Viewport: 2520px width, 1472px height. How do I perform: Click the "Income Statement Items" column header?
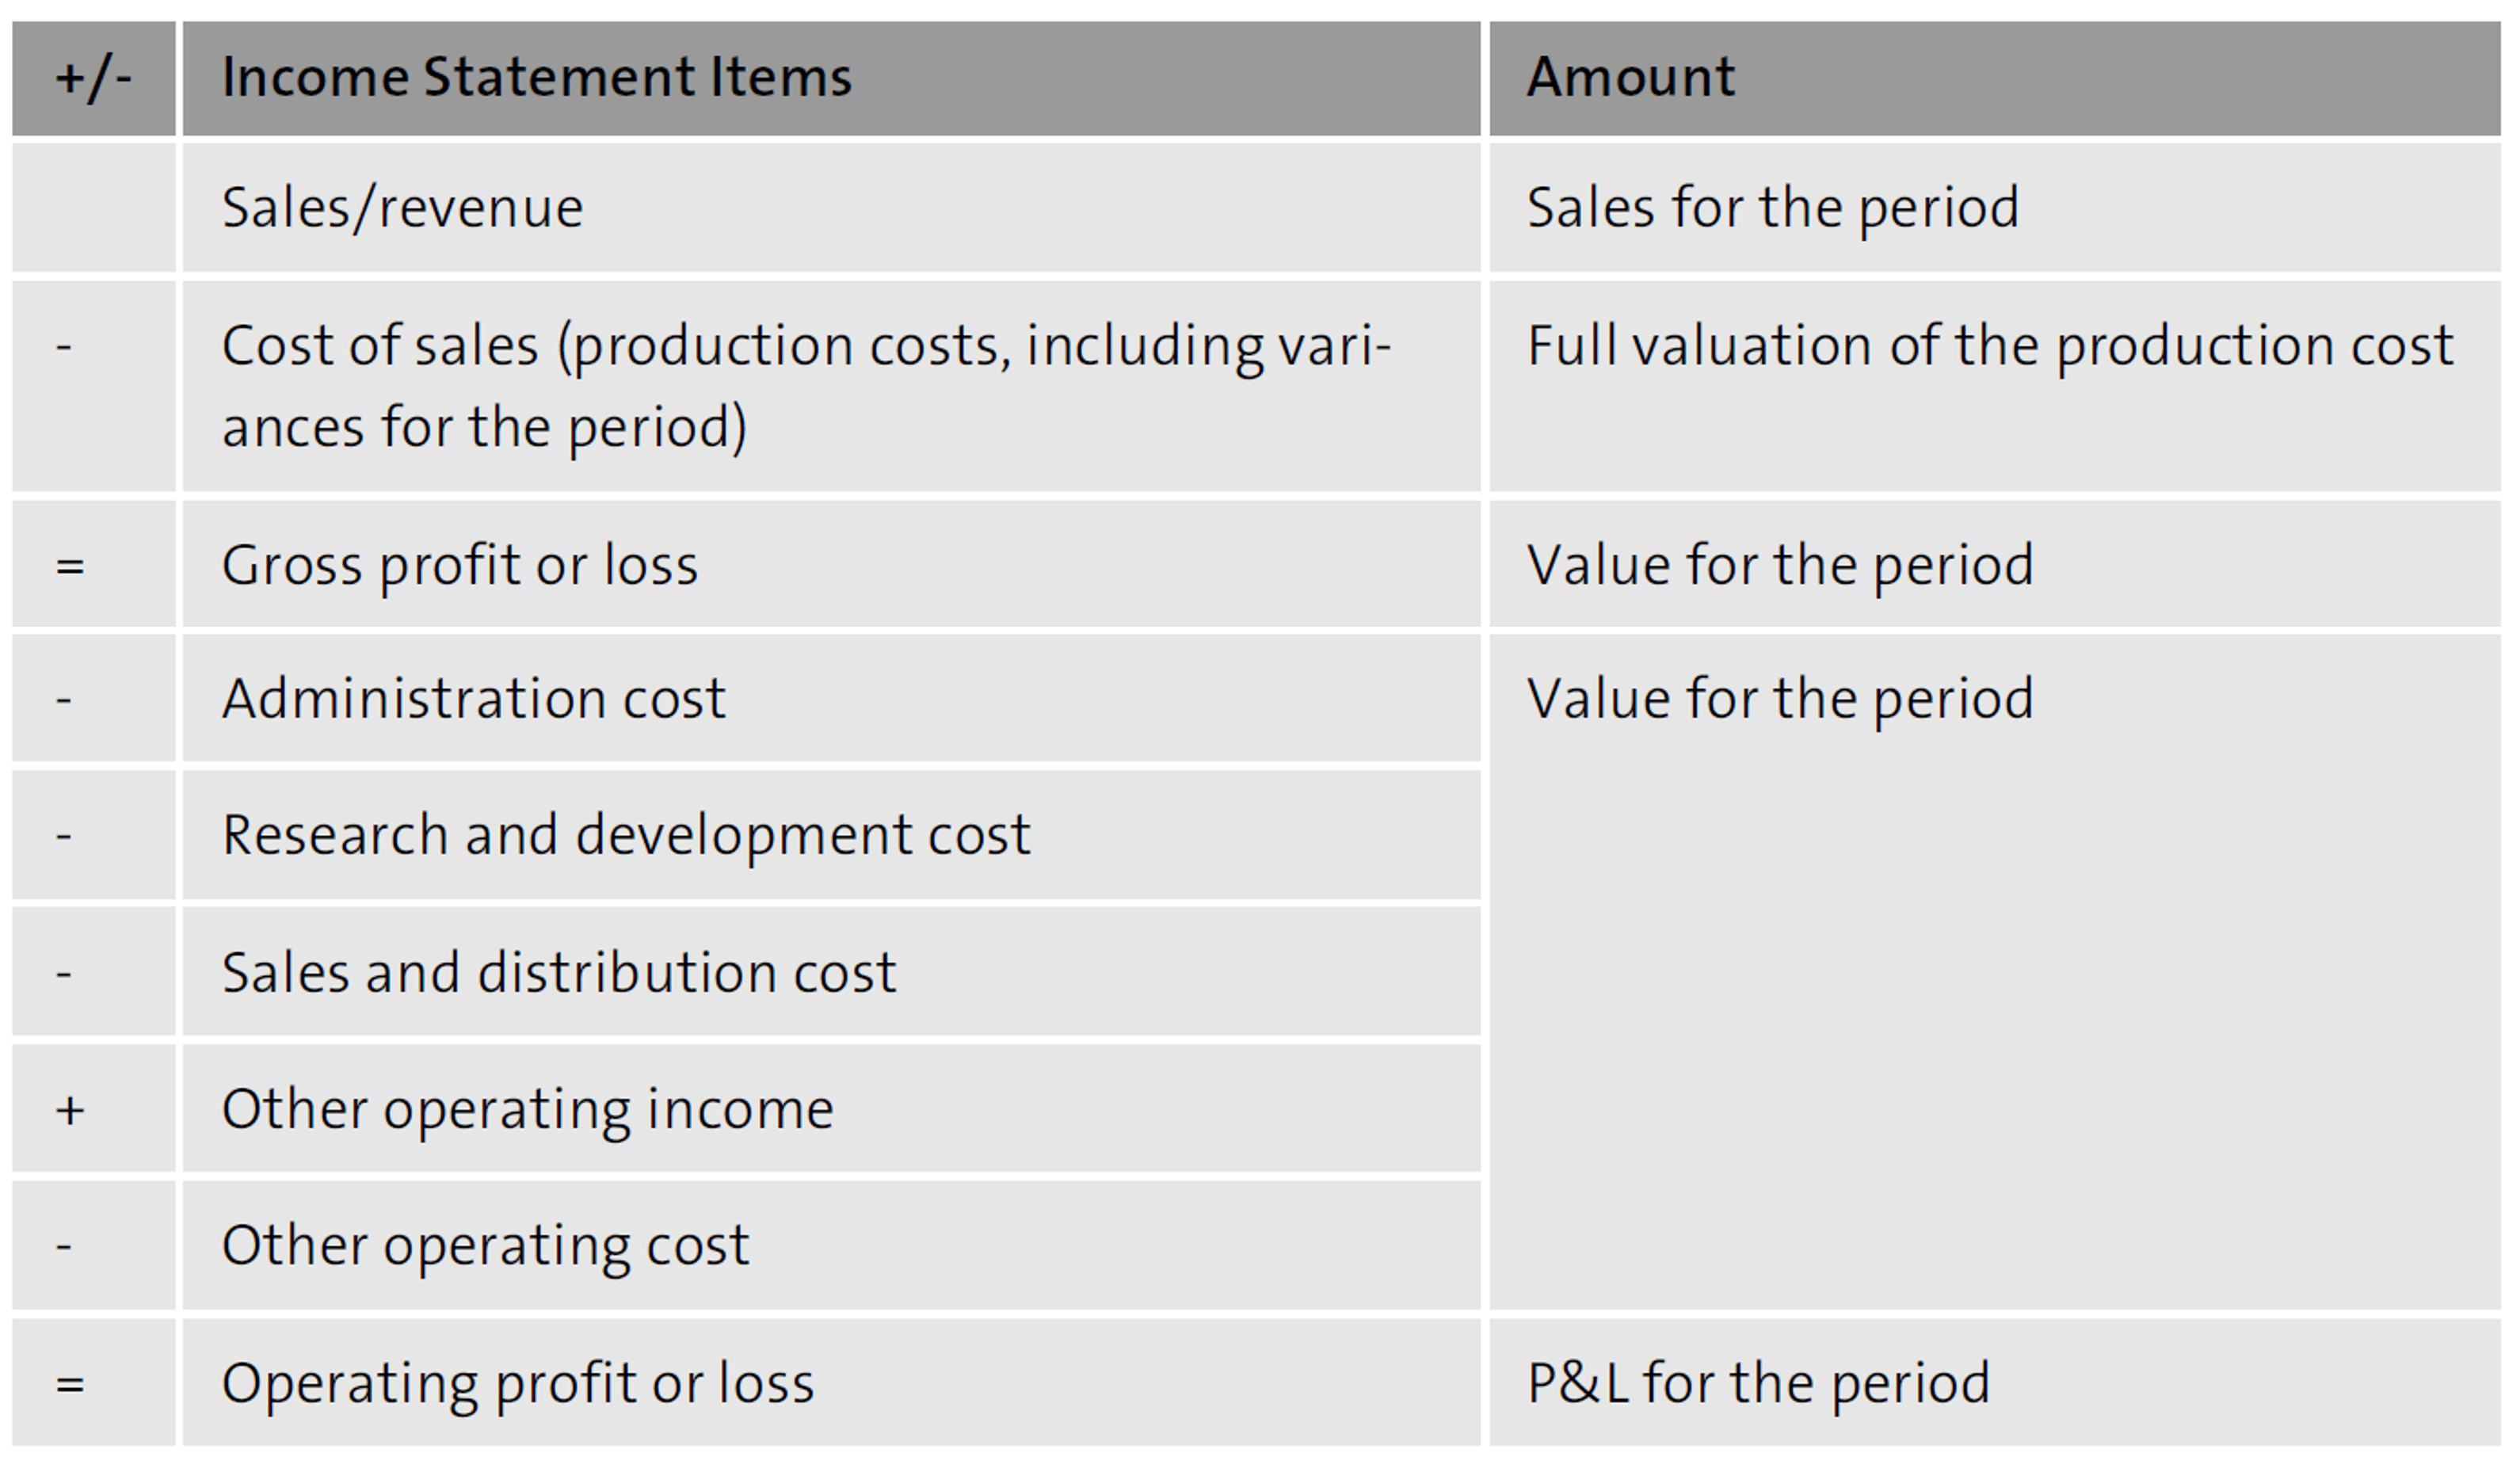[537, 77]
